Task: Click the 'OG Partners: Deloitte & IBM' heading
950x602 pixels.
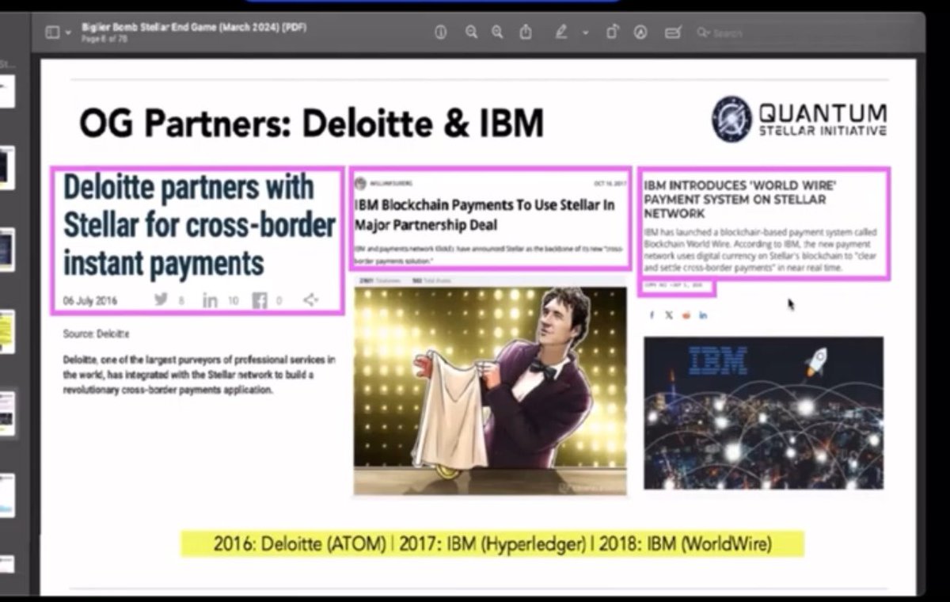Action: (x=311, y=124)
